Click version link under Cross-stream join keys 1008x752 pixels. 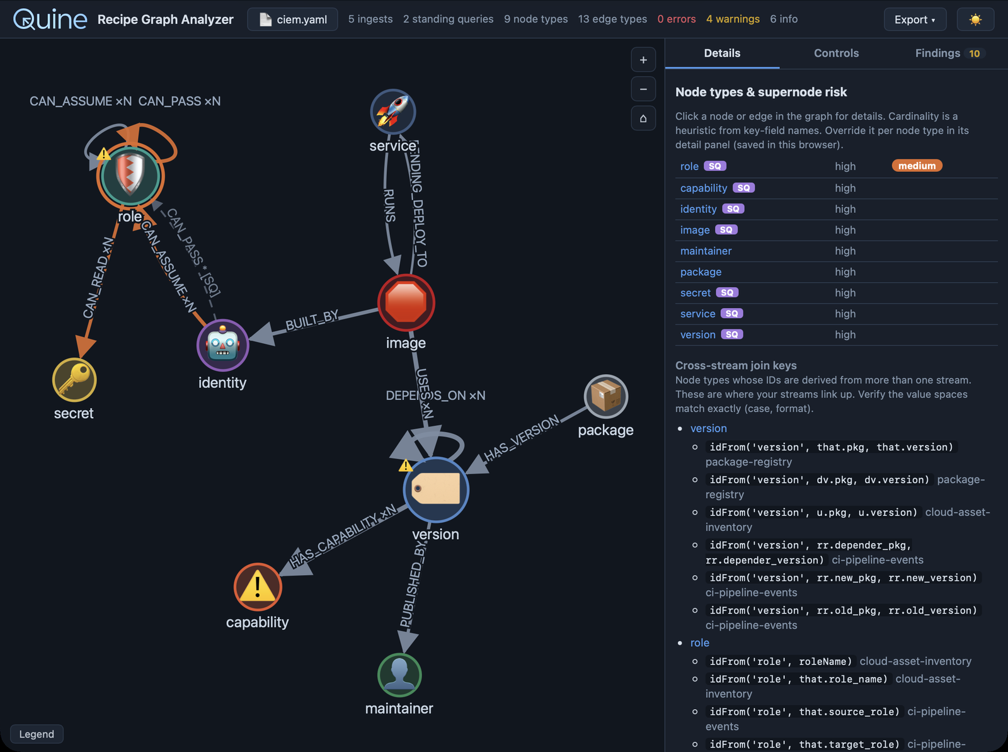pos(709,428)
